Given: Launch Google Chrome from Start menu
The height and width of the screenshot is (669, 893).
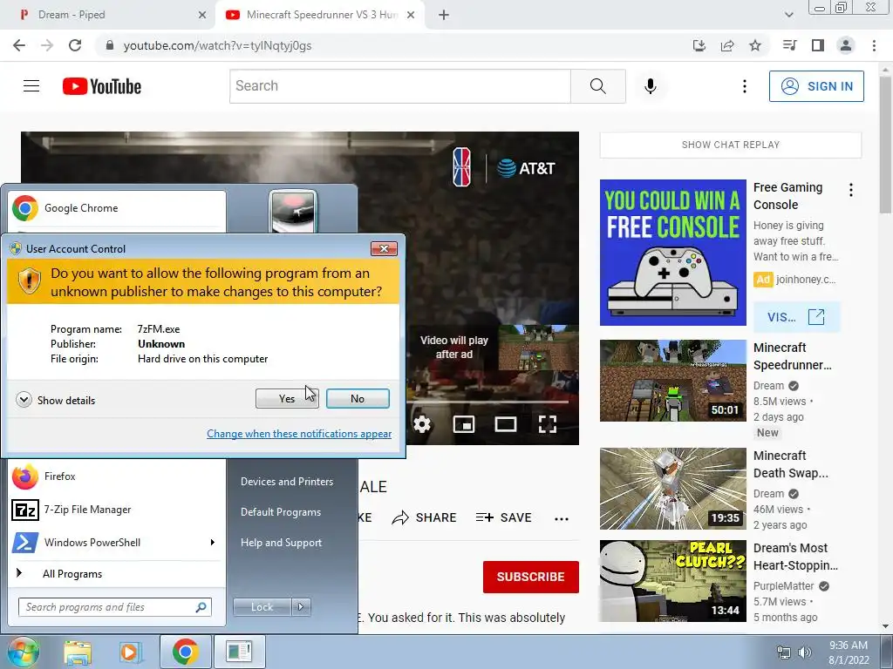Looking at the screenshot, I should click(x=116, y=208).
